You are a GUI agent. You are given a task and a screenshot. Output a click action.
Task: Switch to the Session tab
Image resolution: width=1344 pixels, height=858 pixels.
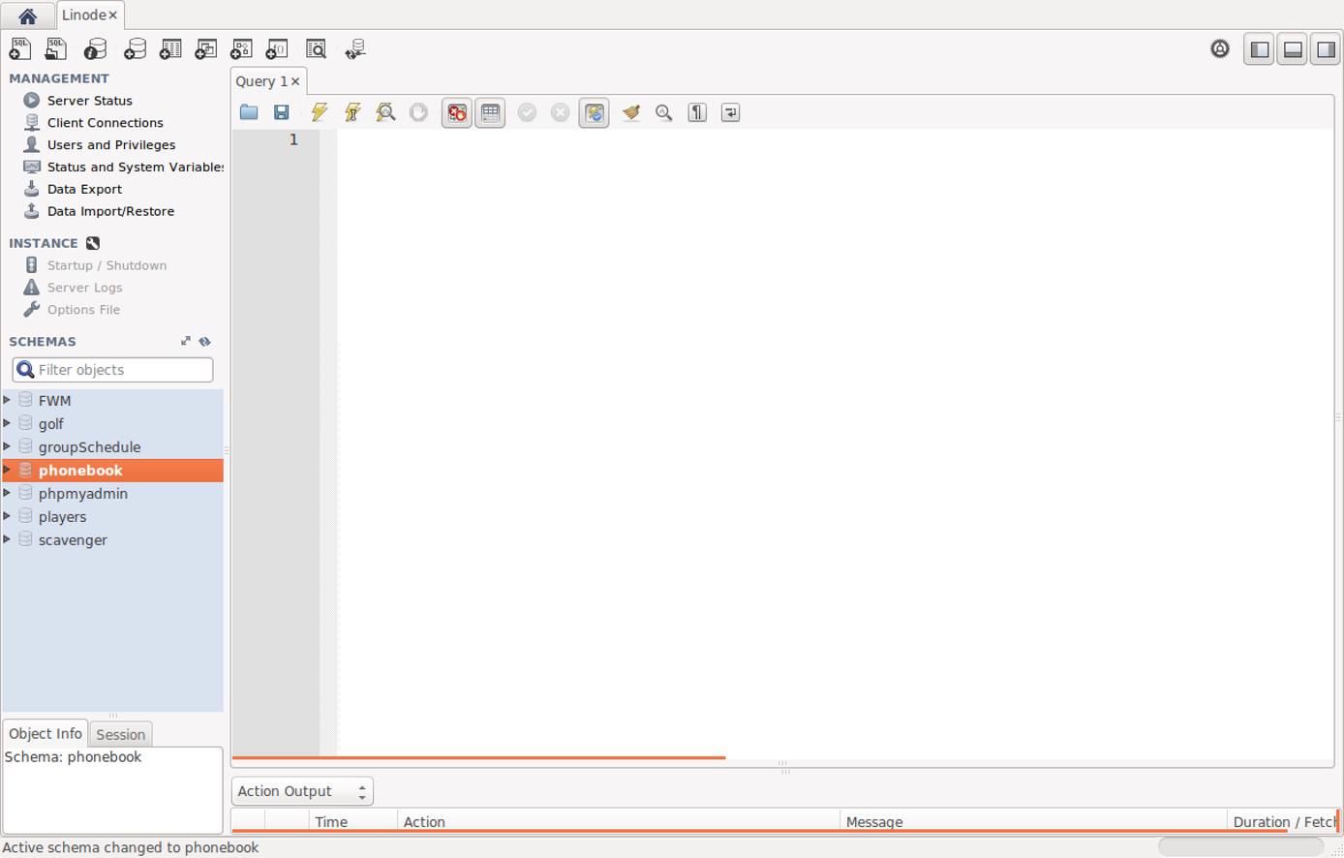point(120,733)
